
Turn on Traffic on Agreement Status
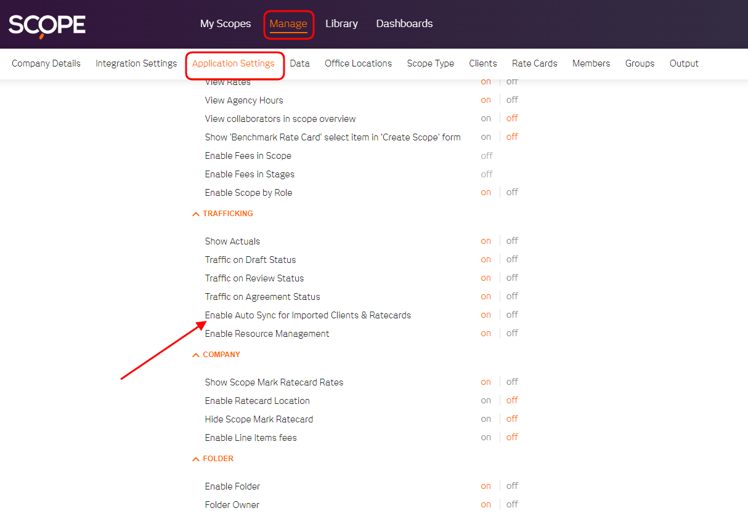coord(486,296)
